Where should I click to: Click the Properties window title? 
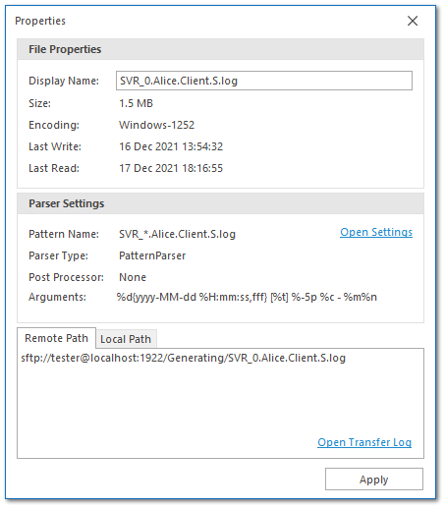click(x=40, y=21)
